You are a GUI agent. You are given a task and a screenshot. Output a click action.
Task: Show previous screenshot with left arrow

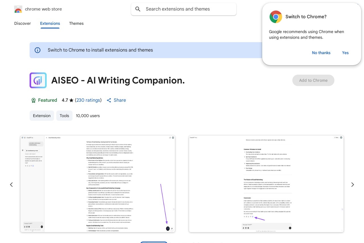pyautogui.click(x=11, y=185)
